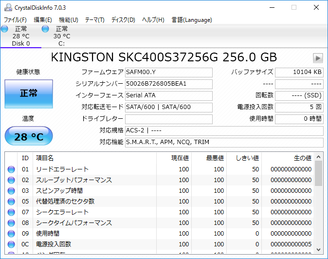Screen dimensions: 328x259
Task: Open the ファイル(F) menu
Action: pyautogui.click(x=15, y=20)
